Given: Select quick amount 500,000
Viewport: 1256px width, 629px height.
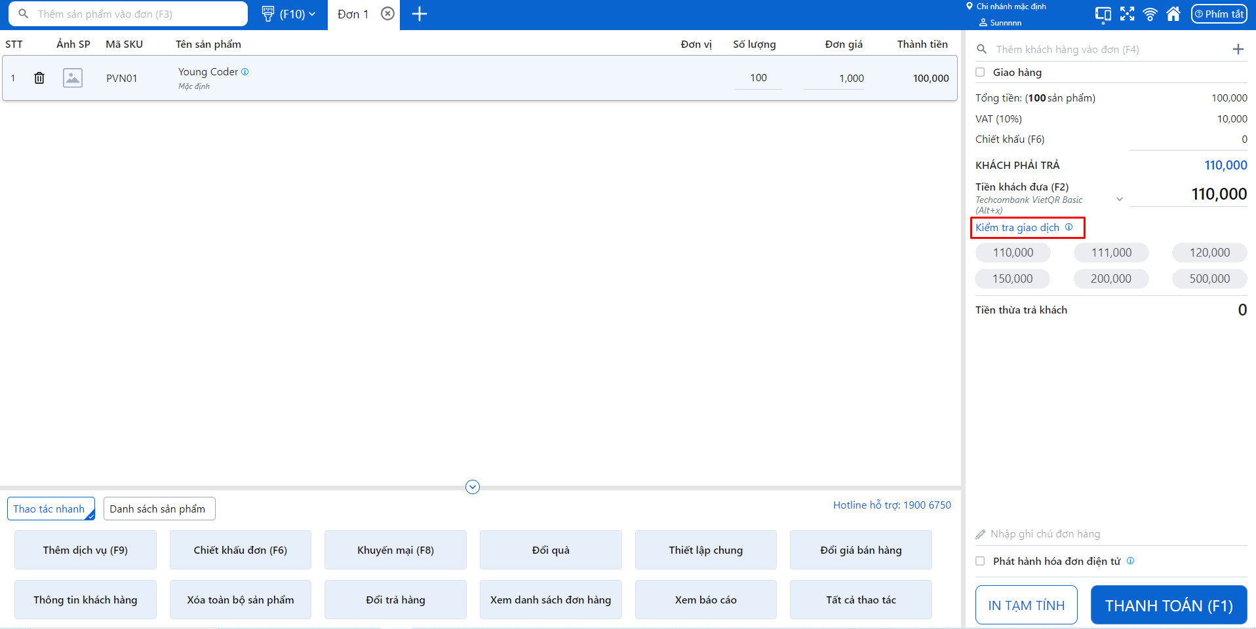Looking at the screenshot, I should (x=1209, y=279).
